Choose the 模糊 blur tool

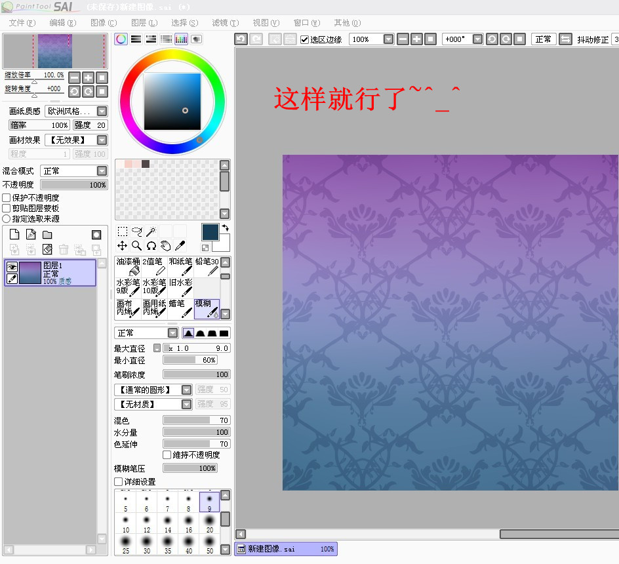tap(207, 308)
